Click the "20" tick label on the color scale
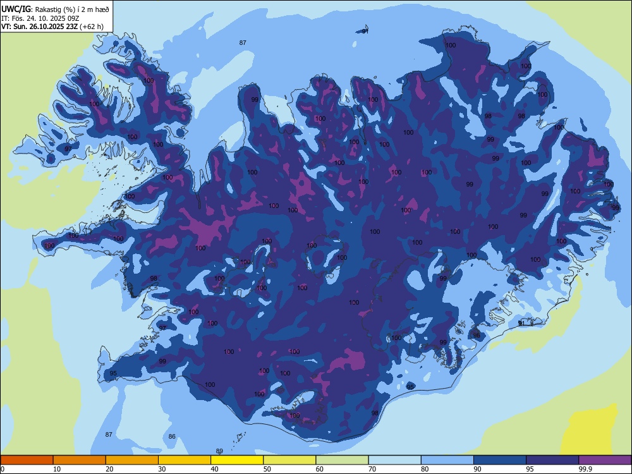632x474 pixels. point(109,469)
